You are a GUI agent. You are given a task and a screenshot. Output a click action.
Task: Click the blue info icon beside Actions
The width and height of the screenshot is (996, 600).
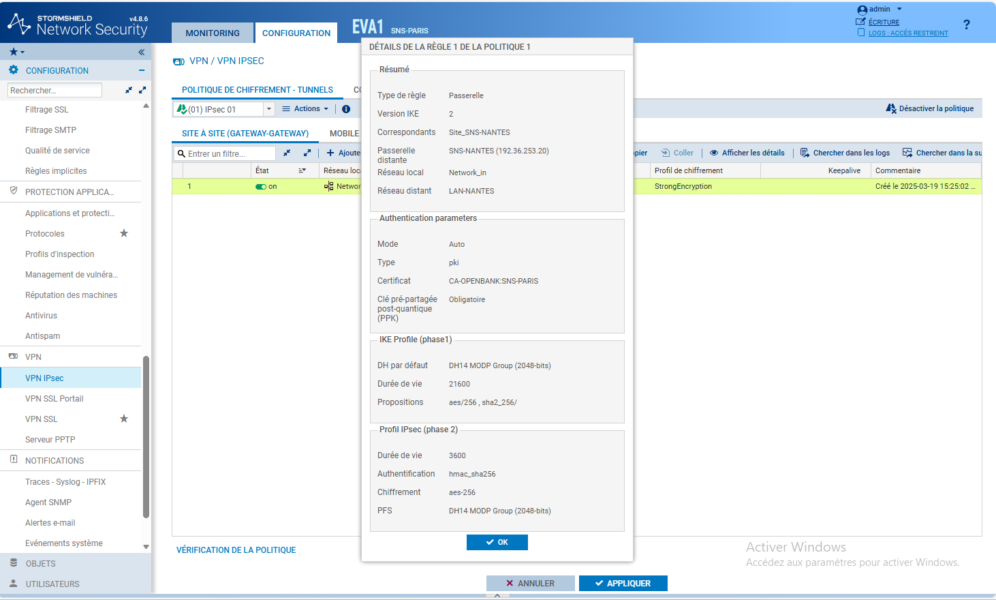coord(346,109)
